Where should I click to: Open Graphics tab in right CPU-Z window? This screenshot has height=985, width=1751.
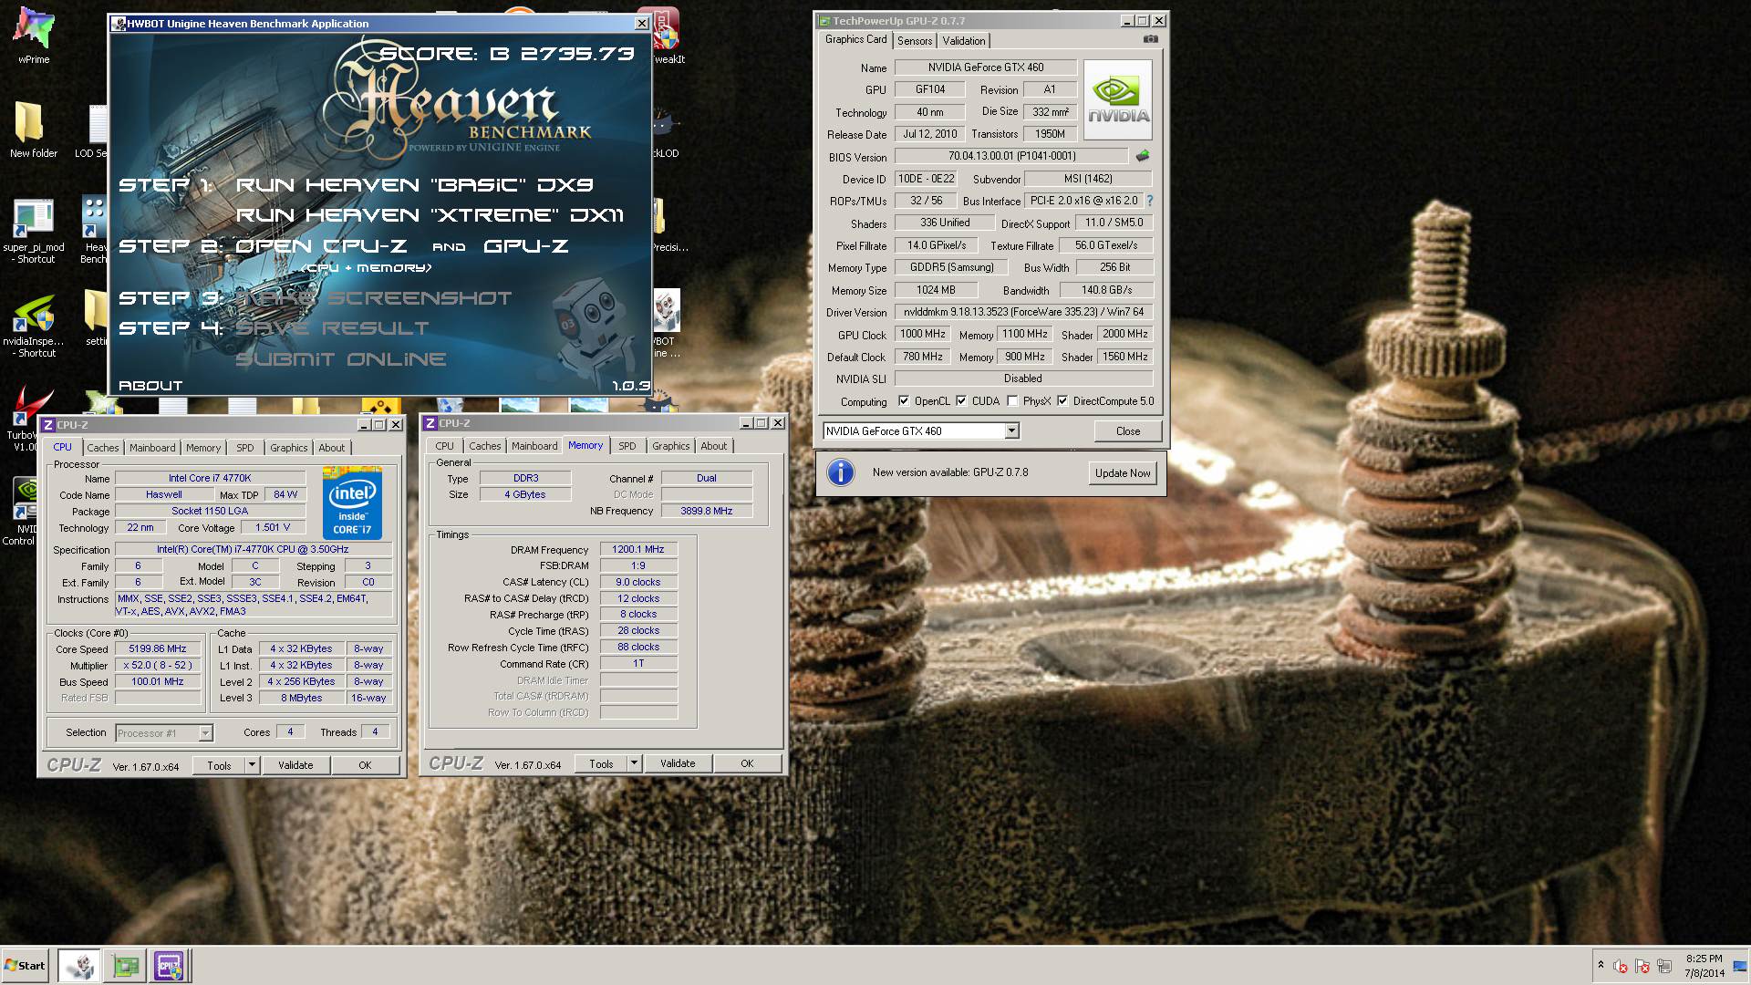[671, 446]
